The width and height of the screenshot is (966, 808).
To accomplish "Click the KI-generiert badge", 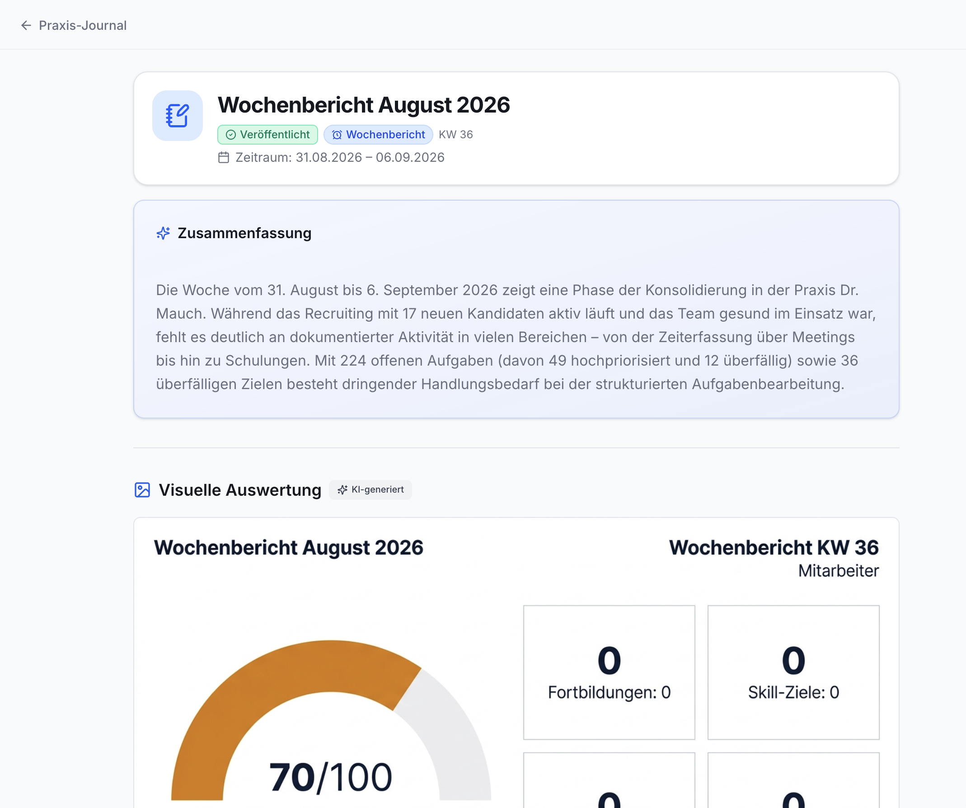I will tap(370, 489).
